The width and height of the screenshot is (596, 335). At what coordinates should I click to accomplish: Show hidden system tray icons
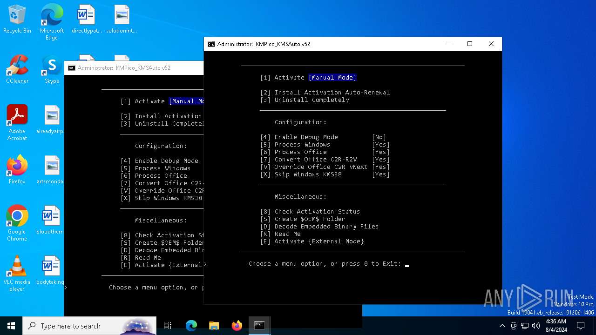click(x=502, y=326)
